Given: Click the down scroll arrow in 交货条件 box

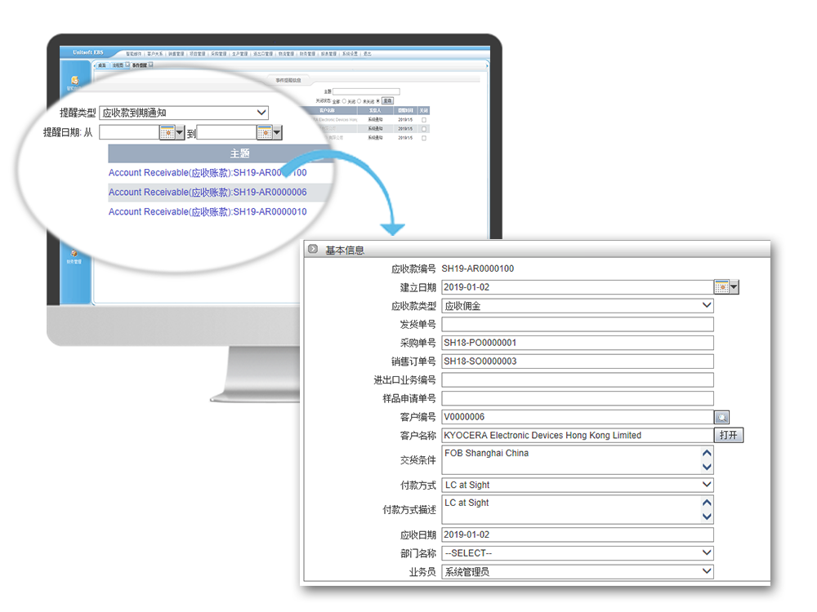Looking at the screenshot, I should coord(707,467).
